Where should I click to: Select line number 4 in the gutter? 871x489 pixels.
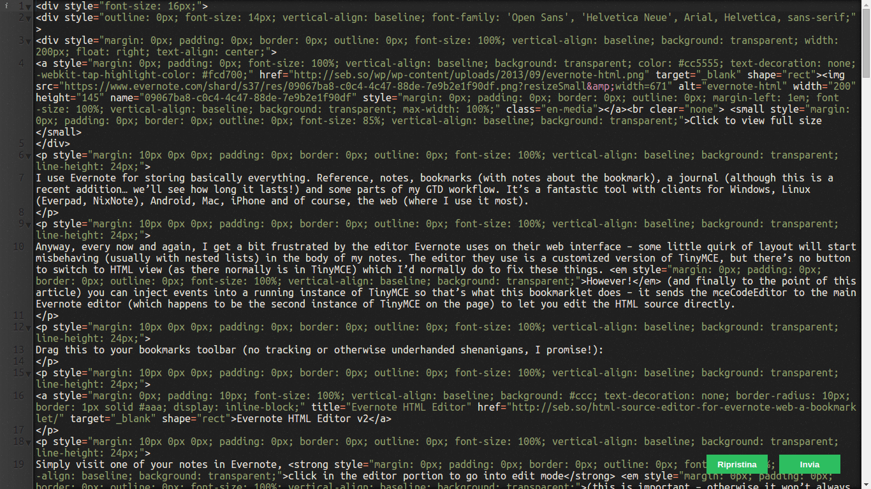(21, 64)
